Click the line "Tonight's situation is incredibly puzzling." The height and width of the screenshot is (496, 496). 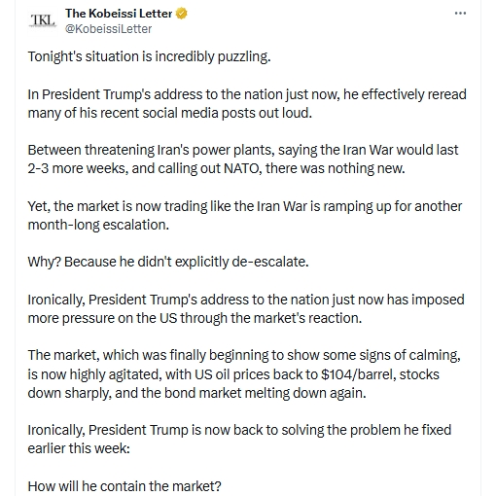click(149, 56)
